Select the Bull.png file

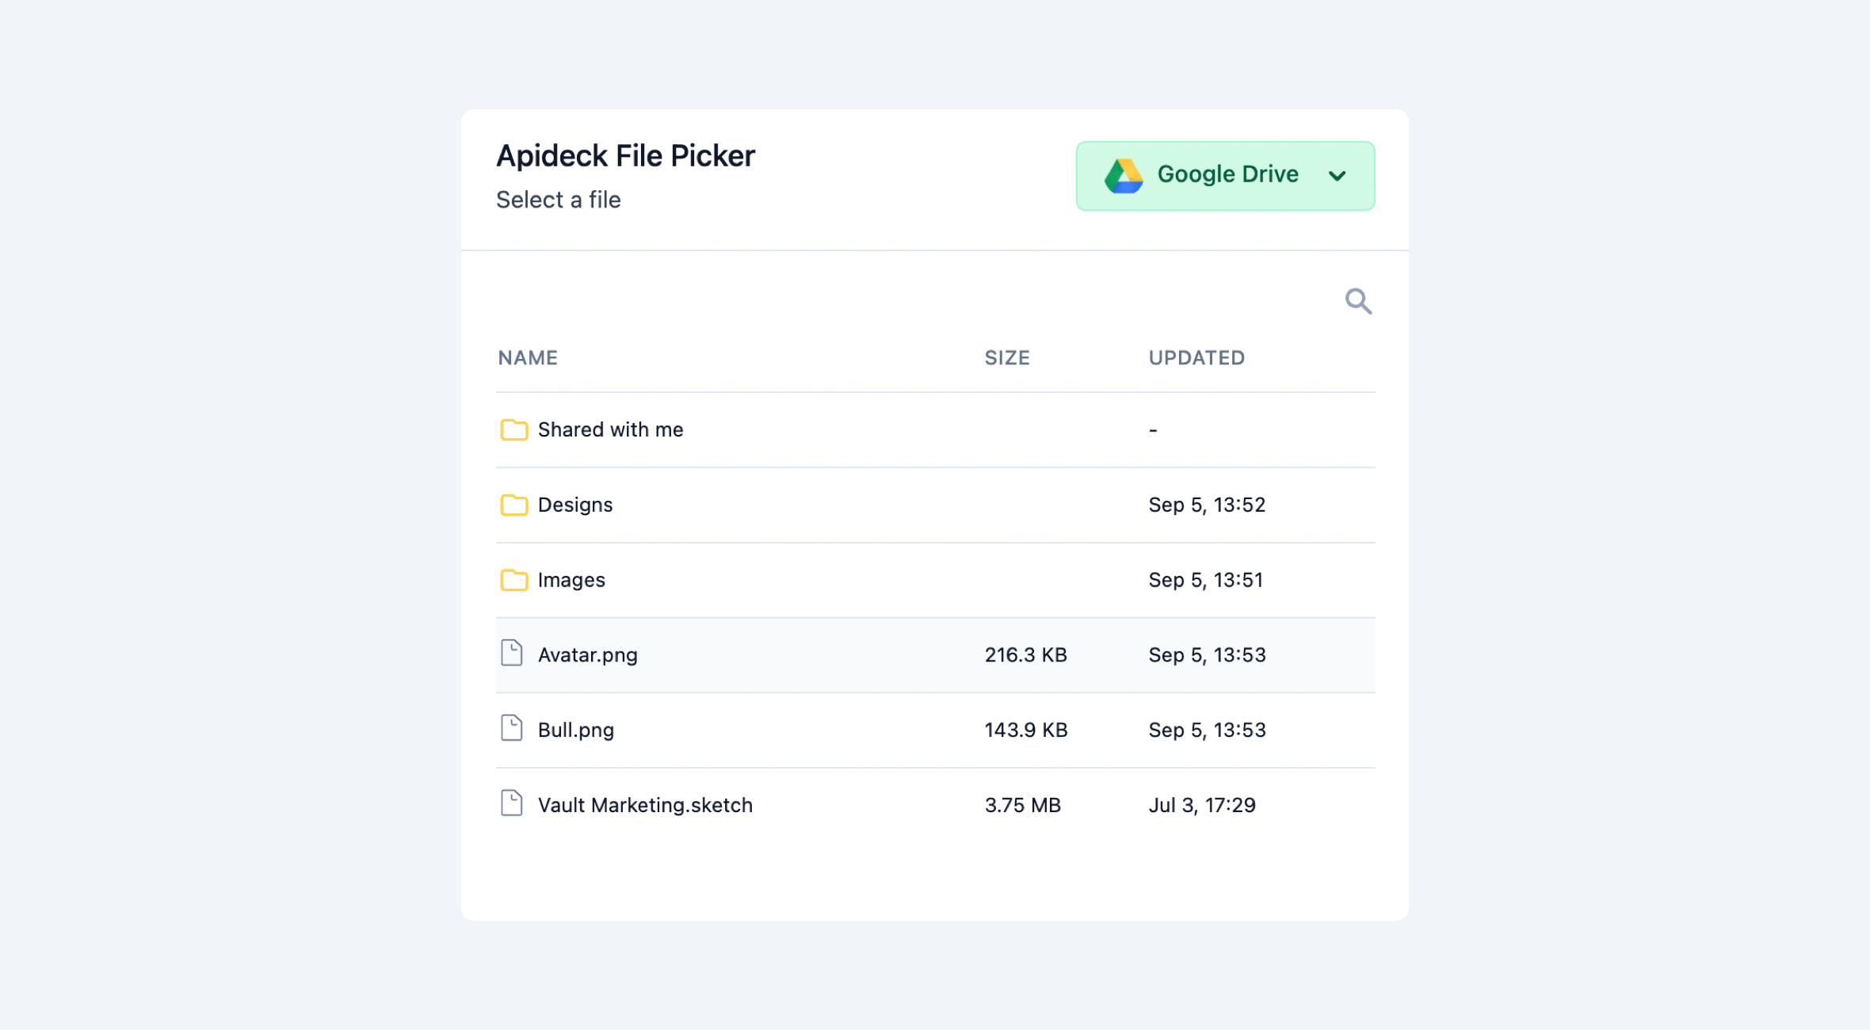pos(576,730)
